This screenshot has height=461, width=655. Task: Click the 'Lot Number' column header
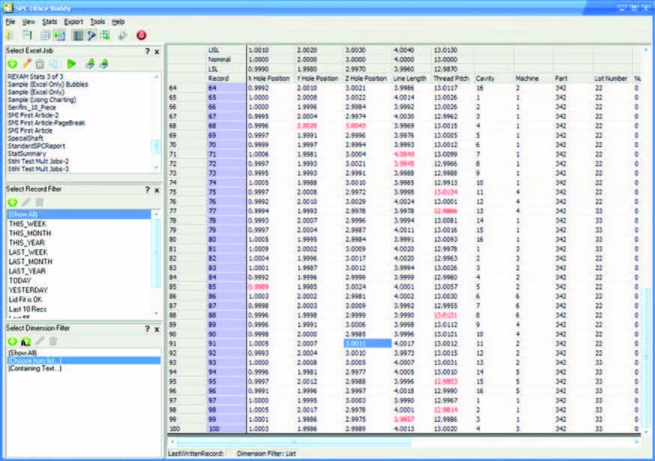pyautogui.click(x=611, y=79)
